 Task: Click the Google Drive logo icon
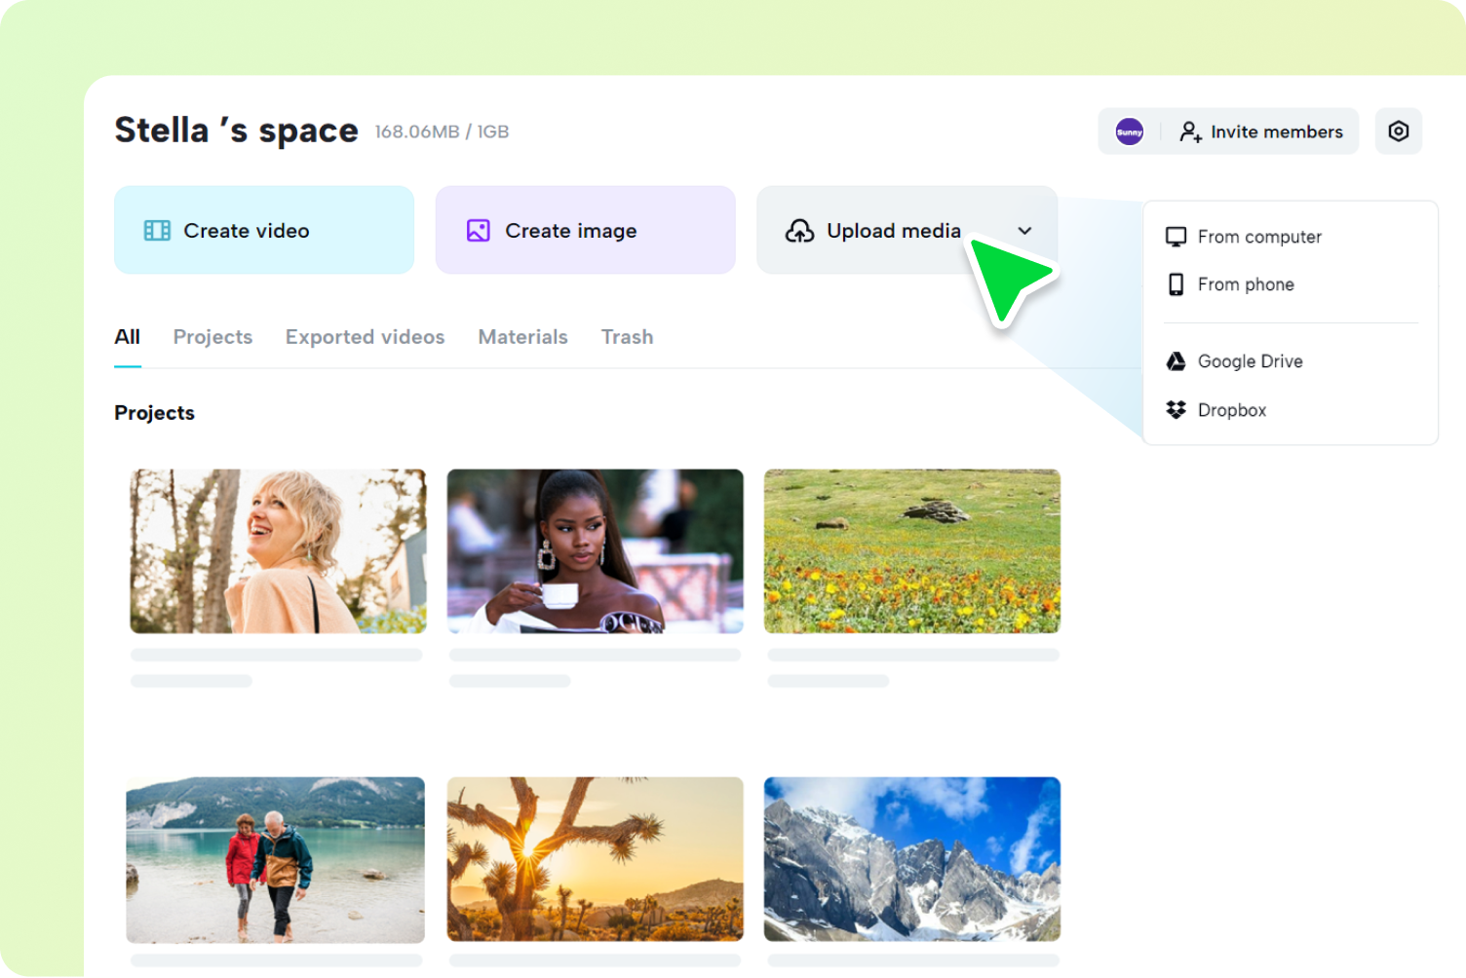coord(1177,361)
